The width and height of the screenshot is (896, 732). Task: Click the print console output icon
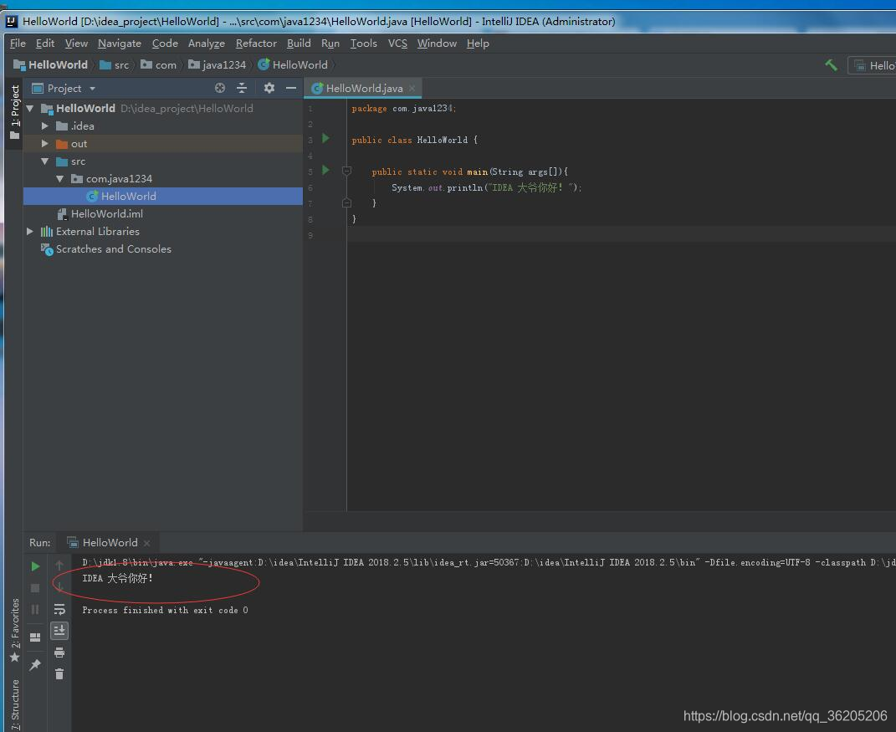point(59,653)
